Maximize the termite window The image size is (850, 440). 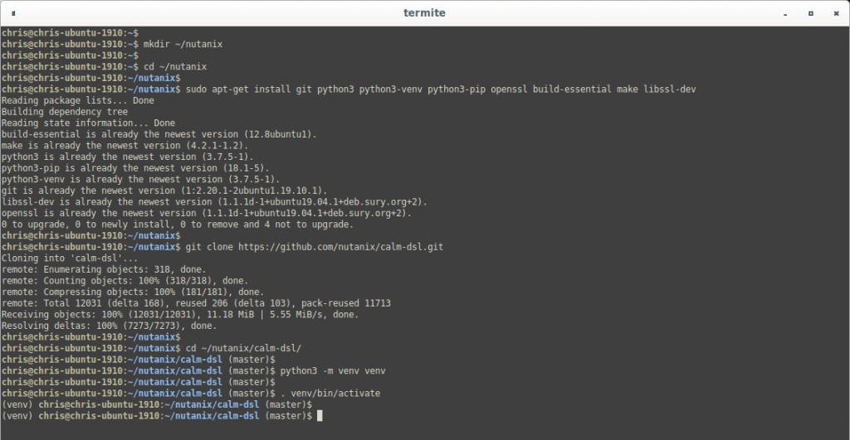pyautogui.click(x=810, y=13)
